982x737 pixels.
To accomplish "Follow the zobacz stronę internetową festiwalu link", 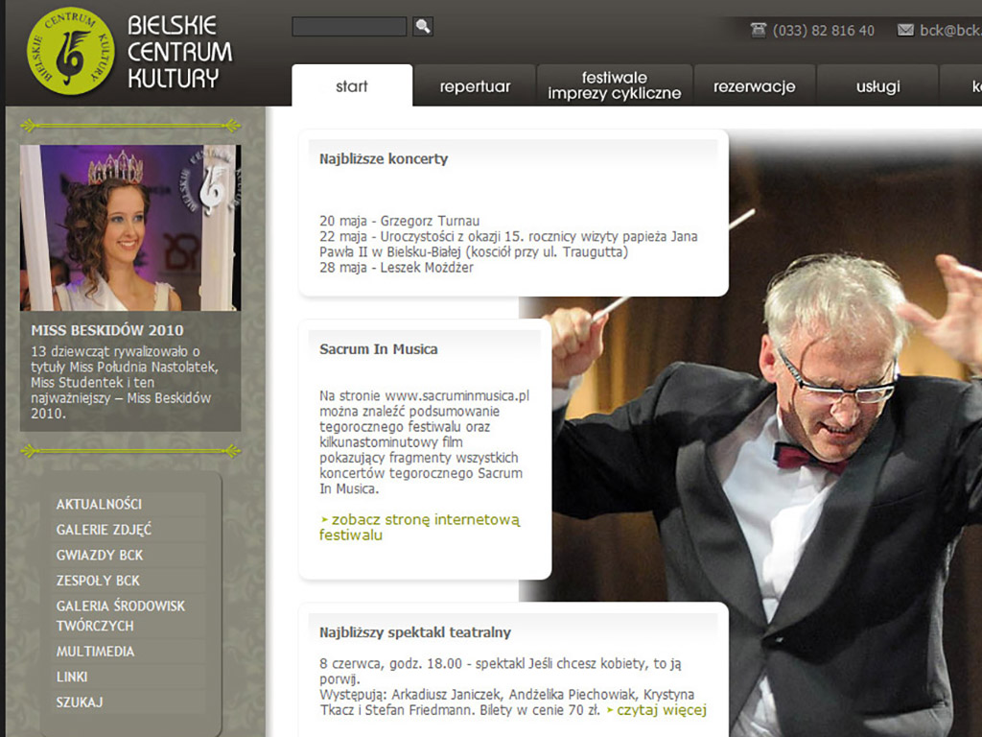I will pos(419,527).
